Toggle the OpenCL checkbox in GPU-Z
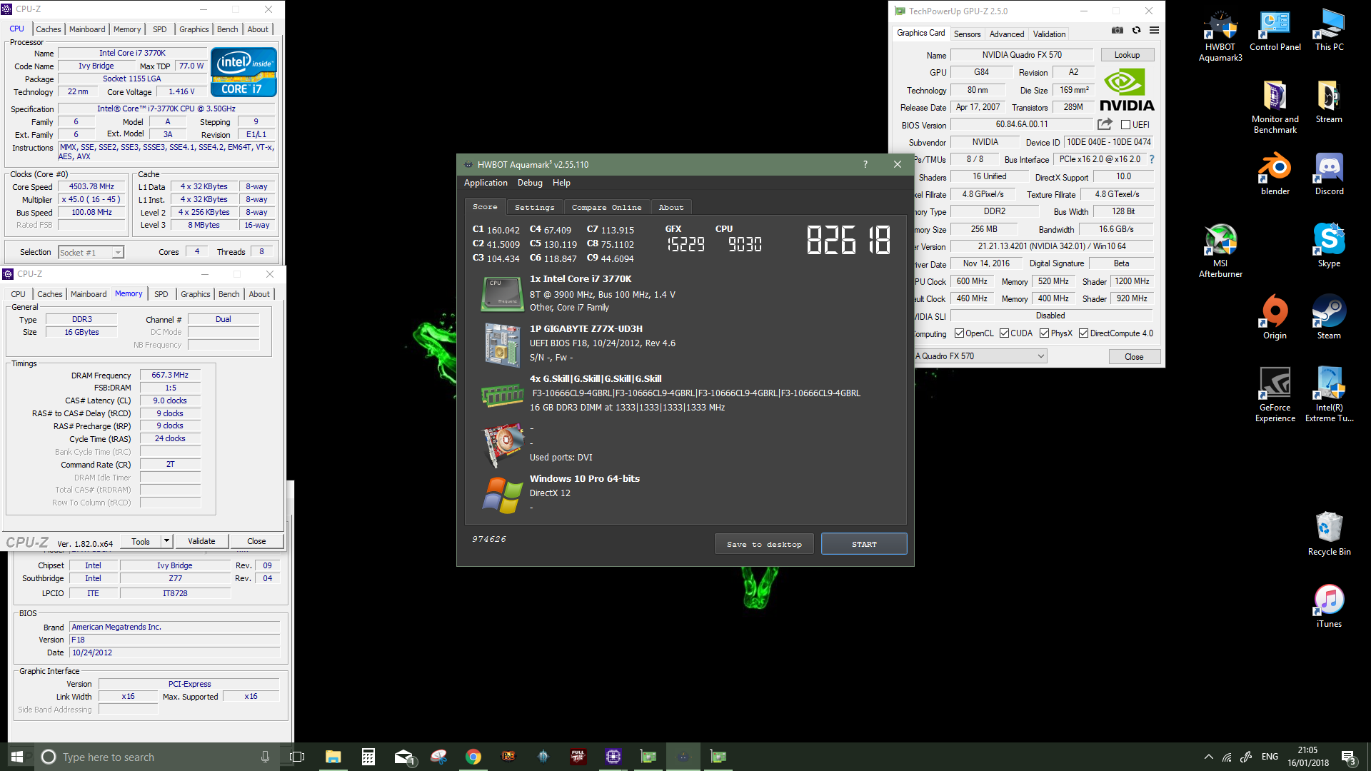The height and width of the screenshot is (771, 1371). click(959, 333)
